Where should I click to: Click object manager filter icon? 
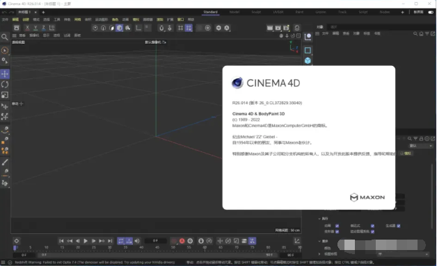427,33
